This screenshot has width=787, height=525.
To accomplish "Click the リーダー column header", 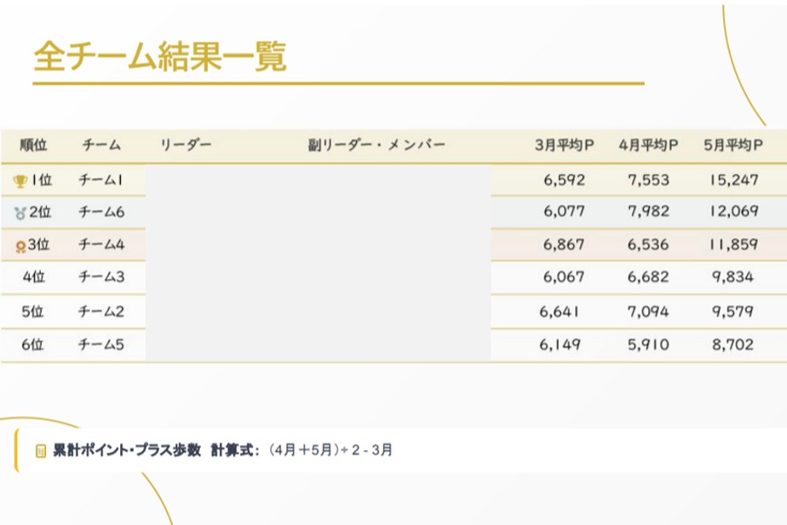I will pos(185,145).
